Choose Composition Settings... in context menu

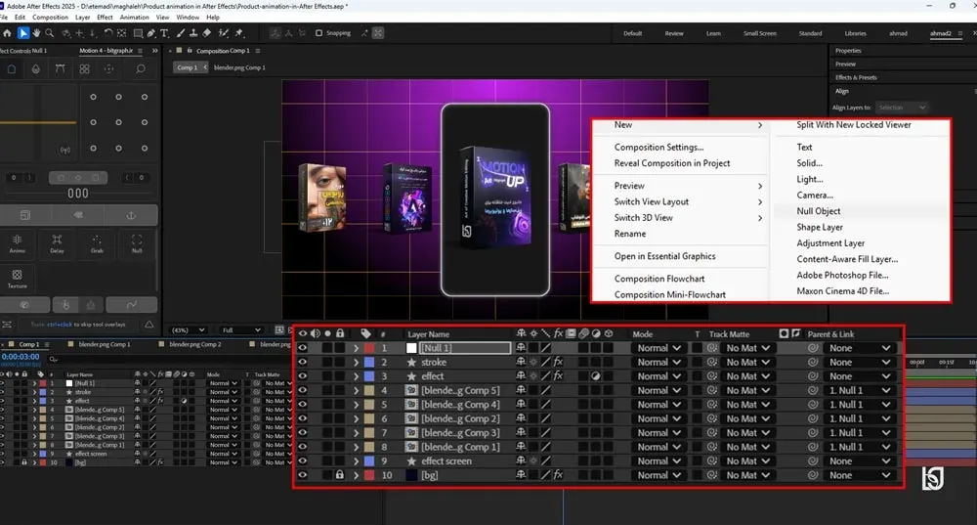658,148
